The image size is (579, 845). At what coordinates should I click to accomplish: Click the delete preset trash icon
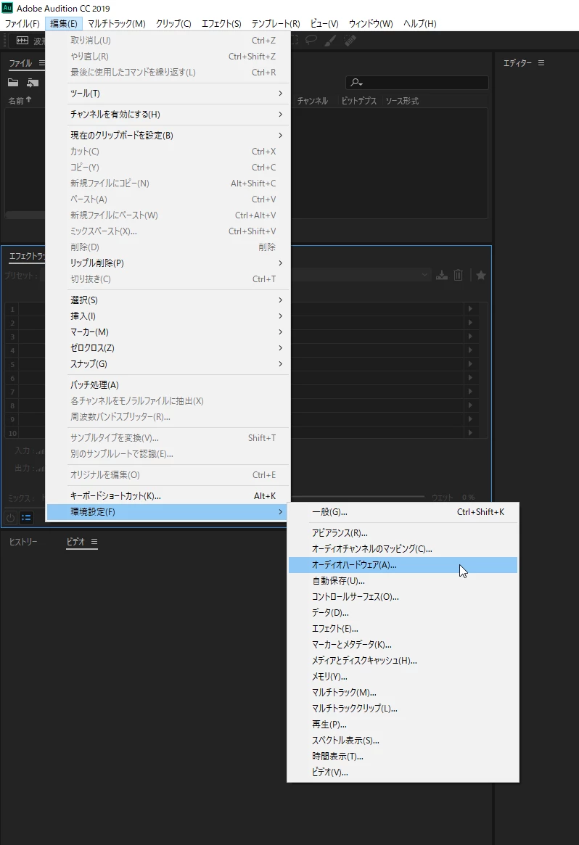click(x=459, y=276)
